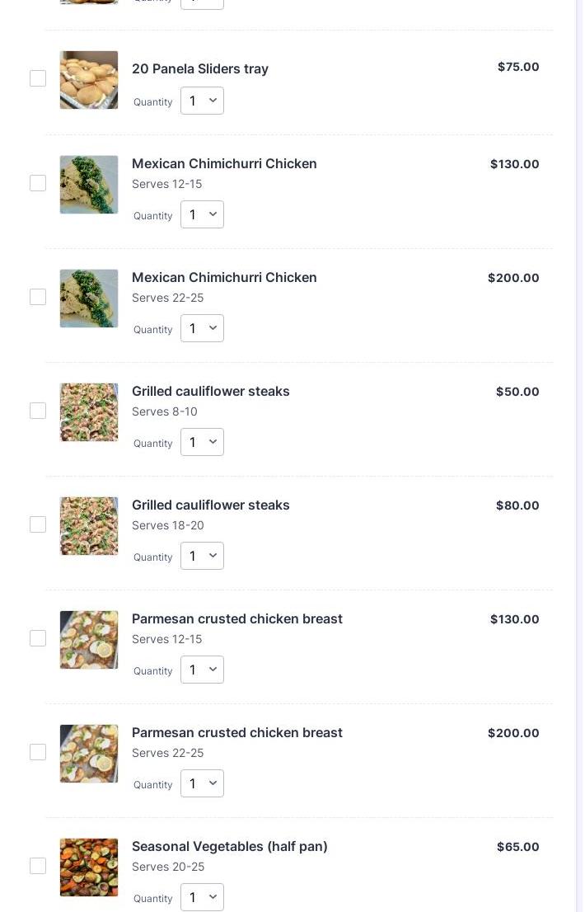The height and width of the screenshot is (912, 585).
Task: Change quantity for Seasonal Vegetables half pan
Action: (202, 897)
